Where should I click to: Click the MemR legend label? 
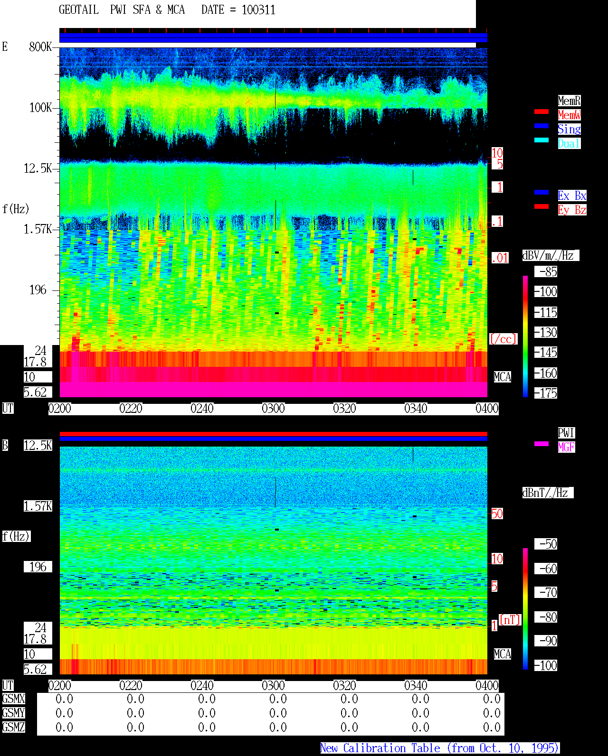(569, 101)
